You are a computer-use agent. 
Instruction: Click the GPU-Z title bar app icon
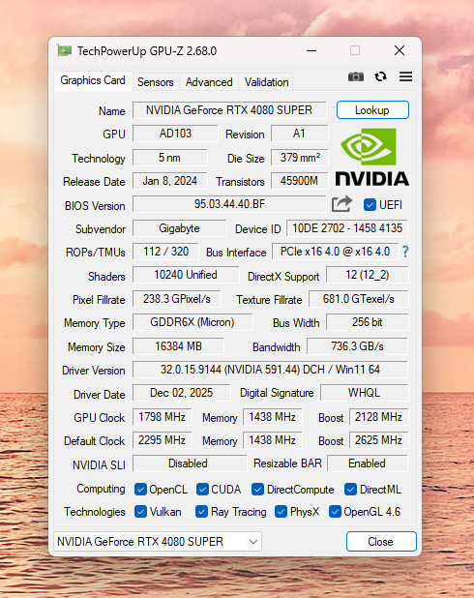click(x=65, y=50)
